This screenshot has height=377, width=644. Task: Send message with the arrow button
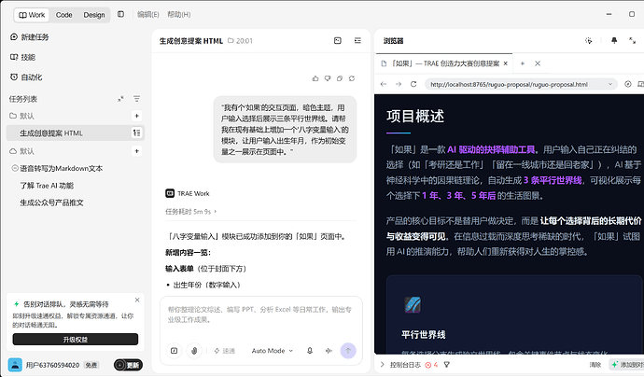click(x=348, y=351)
